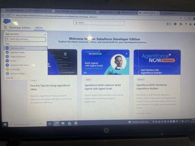Bookmark page with browser star icon

pyautogui.click(x=185, y=18)
